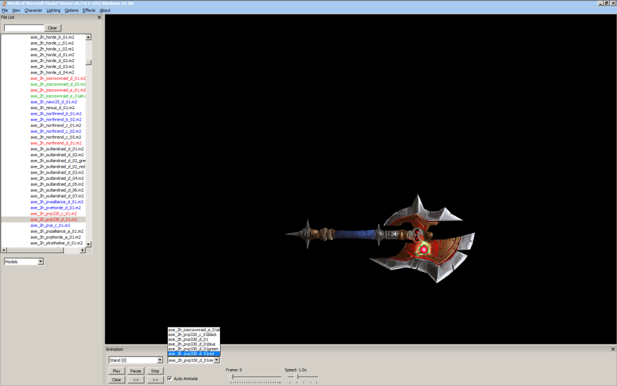Select axe_2h_pvp_c_01.m2 file

(51, 226)
